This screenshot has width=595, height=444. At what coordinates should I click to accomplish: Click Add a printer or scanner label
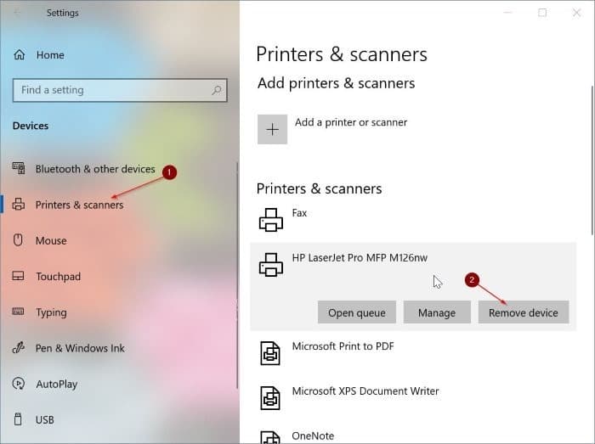(351, 122)
